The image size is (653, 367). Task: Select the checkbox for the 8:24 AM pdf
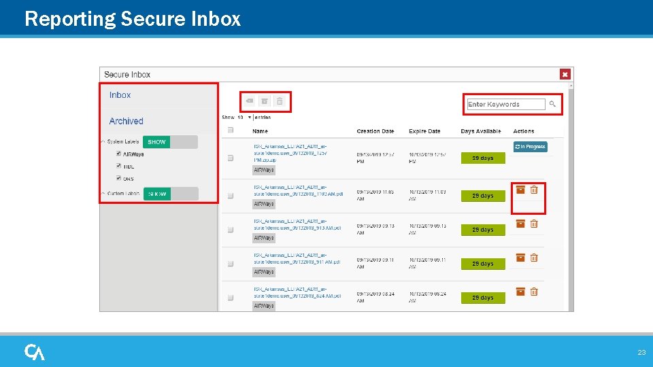231,298
